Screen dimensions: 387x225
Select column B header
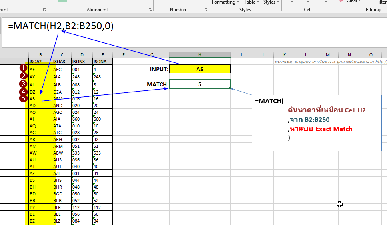click(40, 55)
